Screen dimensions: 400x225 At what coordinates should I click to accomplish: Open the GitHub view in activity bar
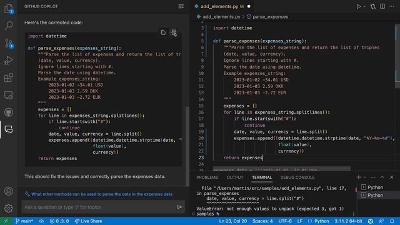(x=9, y=112)
